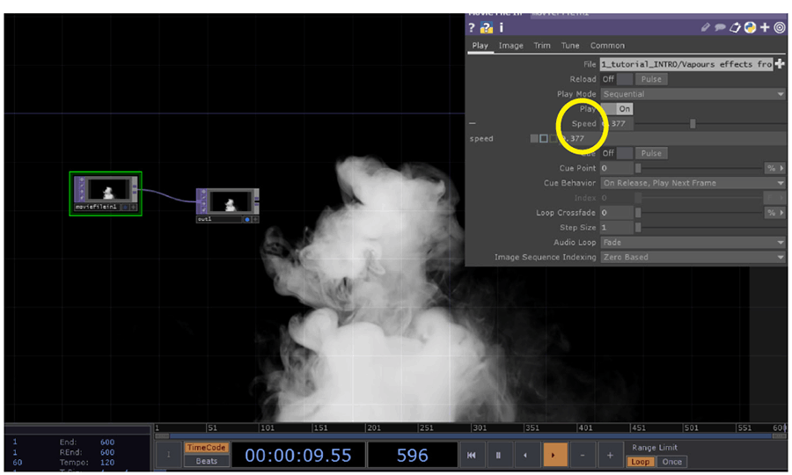792x475 pixels.
Task: Click the Cue Point value field
Action: click(x=616, y=168)
